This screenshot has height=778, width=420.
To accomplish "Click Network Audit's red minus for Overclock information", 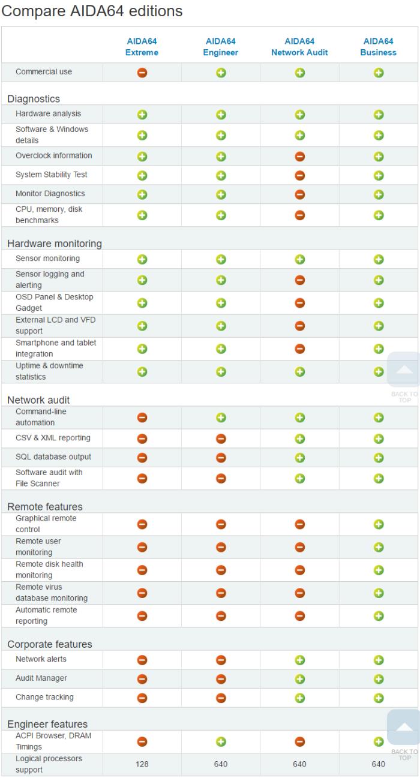I will click(299, 156).
